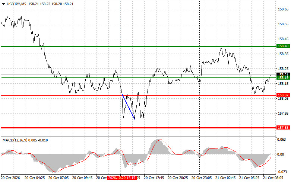Click the 157.95 price scale value
291x182 pixels.
click(x=283, y=113)
